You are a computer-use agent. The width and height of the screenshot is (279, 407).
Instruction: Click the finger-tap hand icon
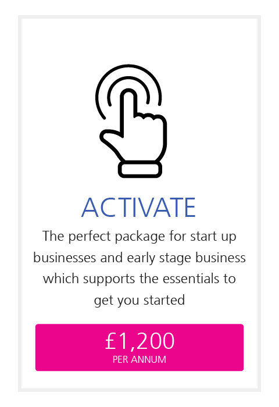(131, 121)
